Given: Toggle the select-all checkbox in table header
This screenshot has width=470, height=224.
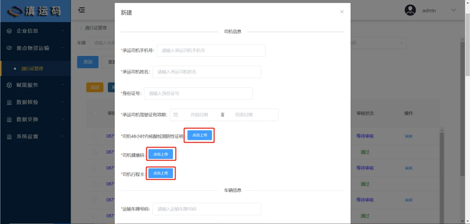Looking at the screenshot, I should pos(95,114).
